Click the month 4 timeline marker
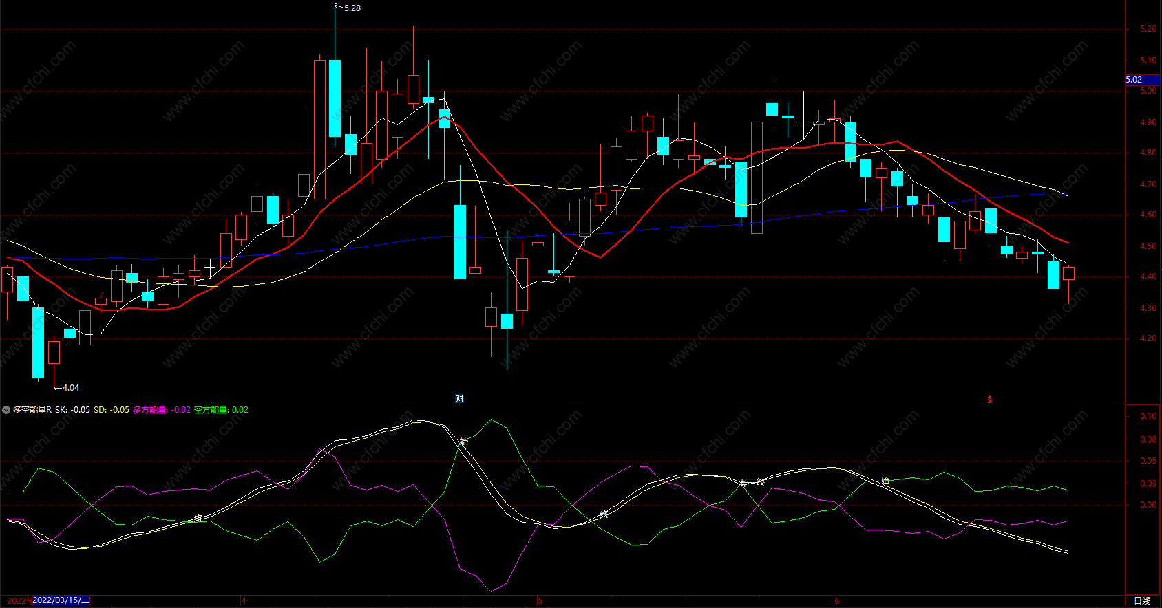 click(x=243, y=601)
